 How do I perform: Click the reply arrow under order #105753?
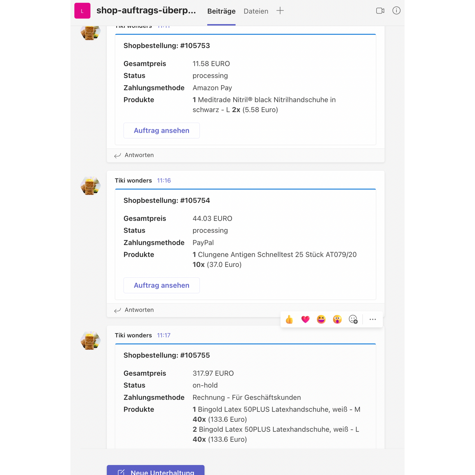[x=118, y=155]
